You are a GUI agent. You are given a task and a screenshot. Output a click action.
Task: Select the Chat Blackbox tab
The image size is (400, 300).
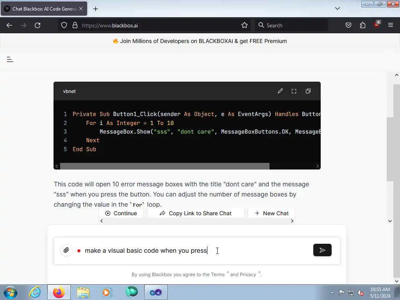[44, 9]
